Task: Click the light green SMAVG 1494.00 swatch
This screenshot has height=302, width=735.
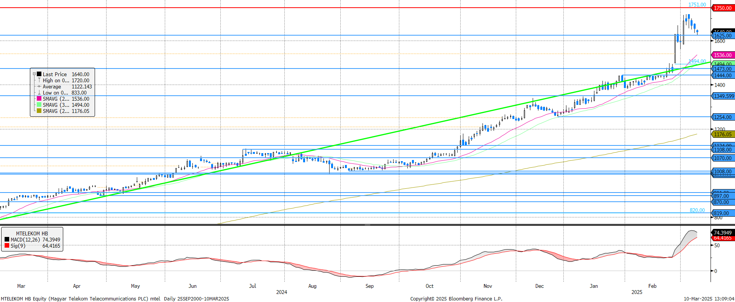Action: [39, 105]
